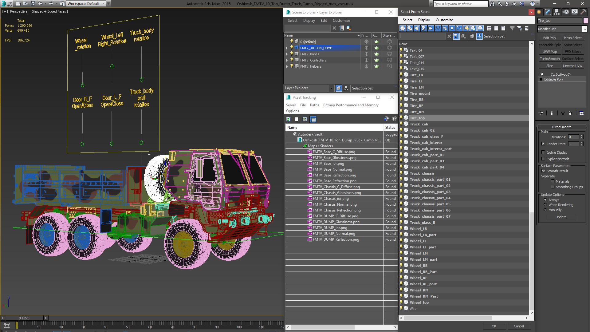Toggle Display Shapes filter in Select From Scene
590x332 pixels.
point(410,28)
